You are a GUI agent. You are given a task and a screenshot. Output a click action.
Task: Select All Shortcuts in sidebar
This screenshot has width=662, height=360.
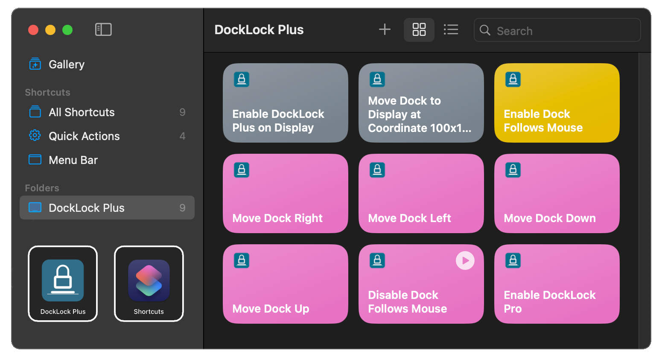107,112
